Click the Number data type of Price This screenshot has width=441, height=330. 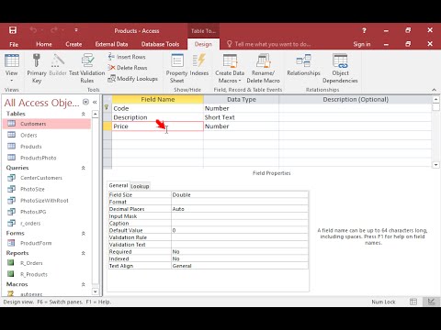click(241, 126)
